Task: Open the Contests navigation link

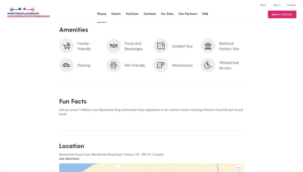Action: click(x=150, y=14)
